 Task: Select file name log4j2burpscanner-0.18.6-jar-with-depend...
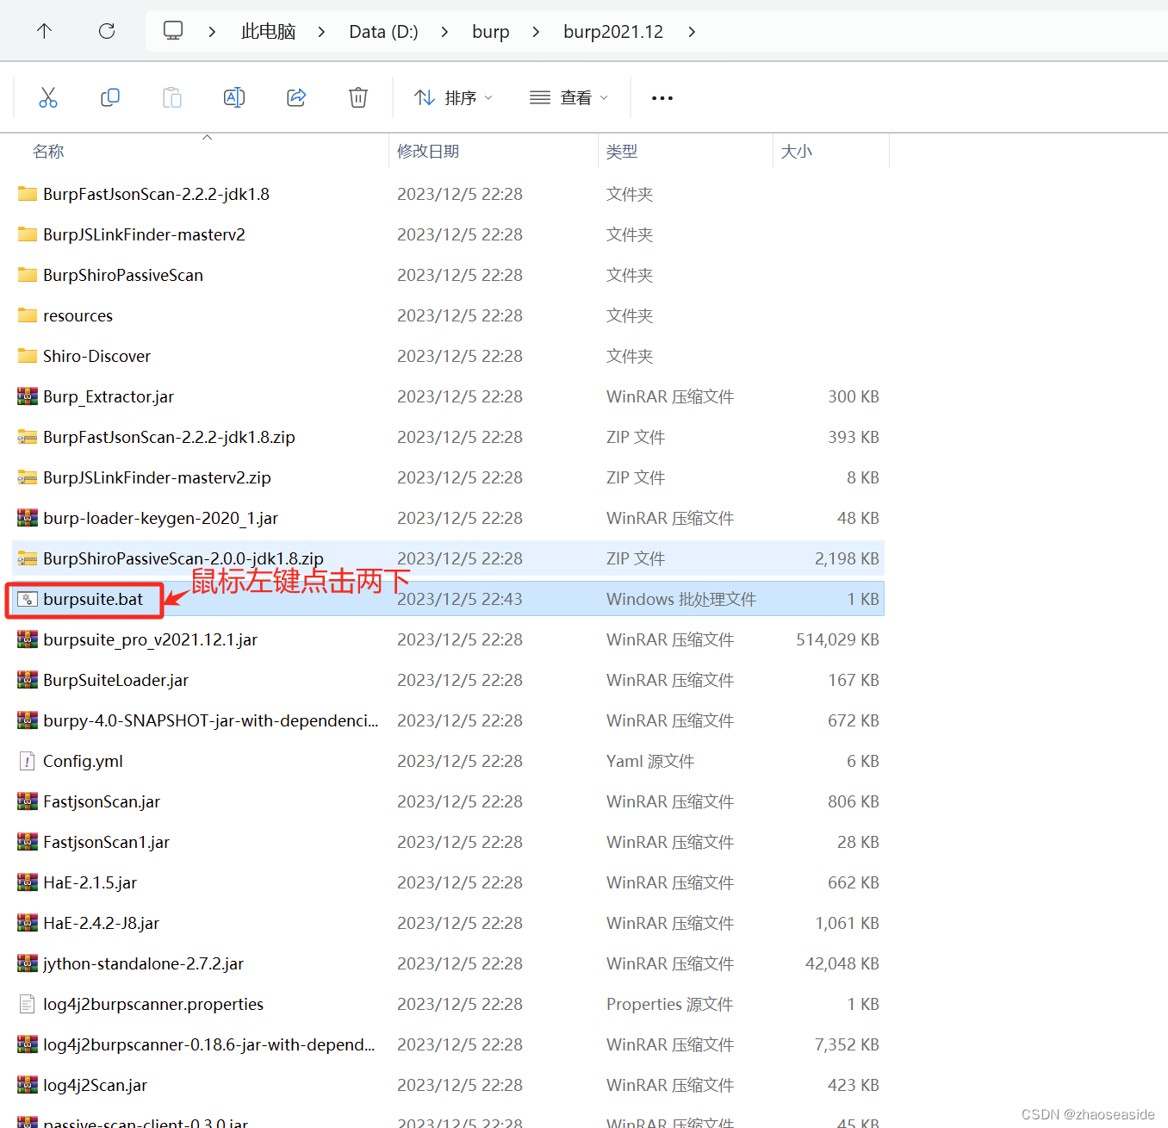point(209,1044)
